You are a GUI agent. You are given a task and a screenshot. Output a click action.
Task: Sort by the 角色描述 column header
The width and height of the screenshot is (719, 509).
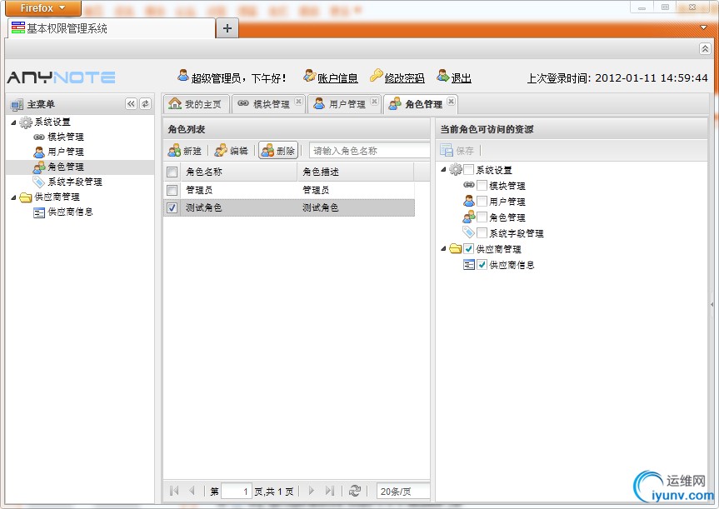[356, 172]
